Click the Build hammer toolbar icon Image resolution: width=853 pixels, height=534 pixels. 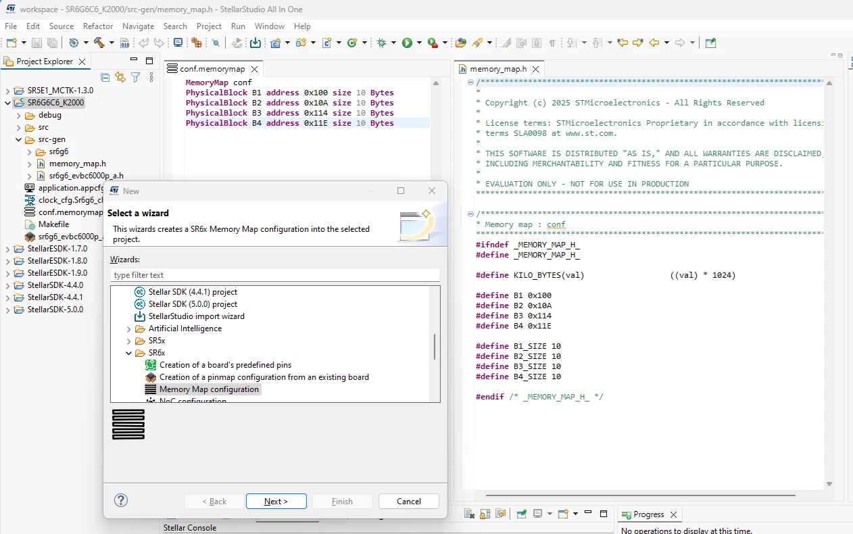tap(99, 43)
